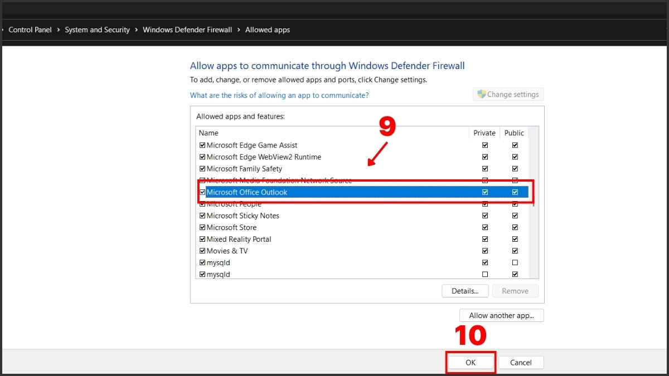Enable Private checkbox for second mysqld entry
The image size is (669, 376).
(485, 274)
